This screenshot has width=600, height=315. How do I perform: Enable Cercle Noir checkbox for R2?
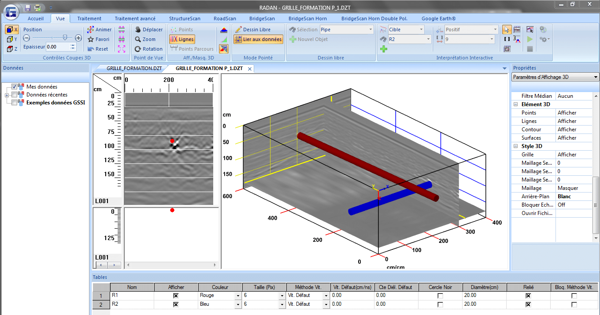440,304
